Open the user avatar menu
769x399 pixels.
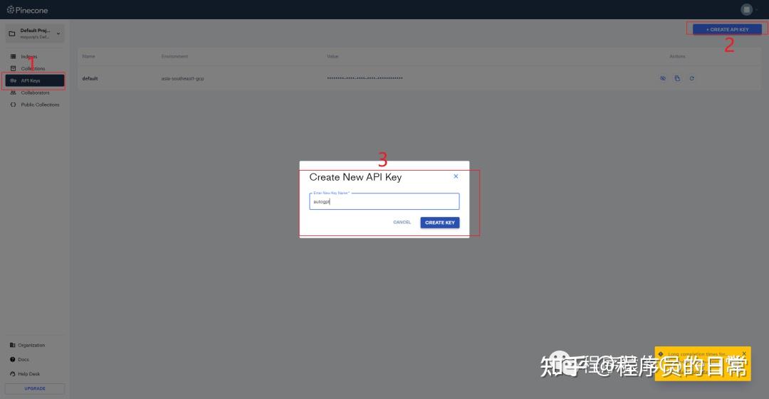click(x=746, y=9)
